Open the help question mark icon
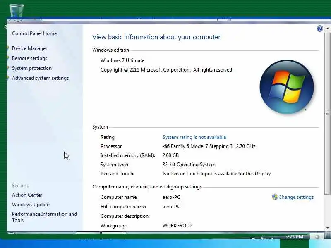The image size is (331, 248). click(x=319, y=29)
